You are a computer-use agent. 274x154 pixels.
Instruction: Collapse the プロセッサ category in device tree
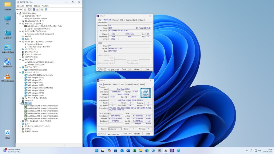tap(20, 103)
